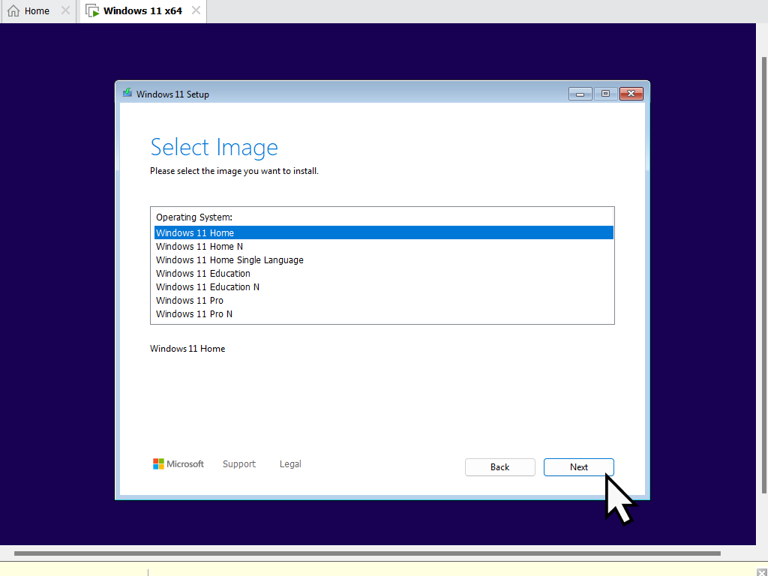This screenshot has width=768, height=576.
Task: Close the Home tab in VMware
Action: tap(65, 11)
